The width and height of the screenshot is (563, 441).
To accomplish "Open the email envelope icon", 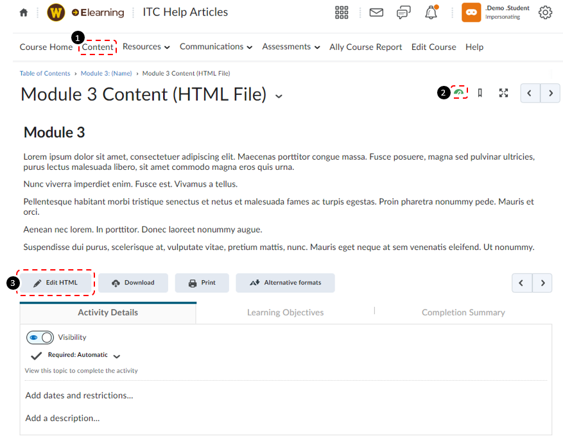I will [376, 12].
